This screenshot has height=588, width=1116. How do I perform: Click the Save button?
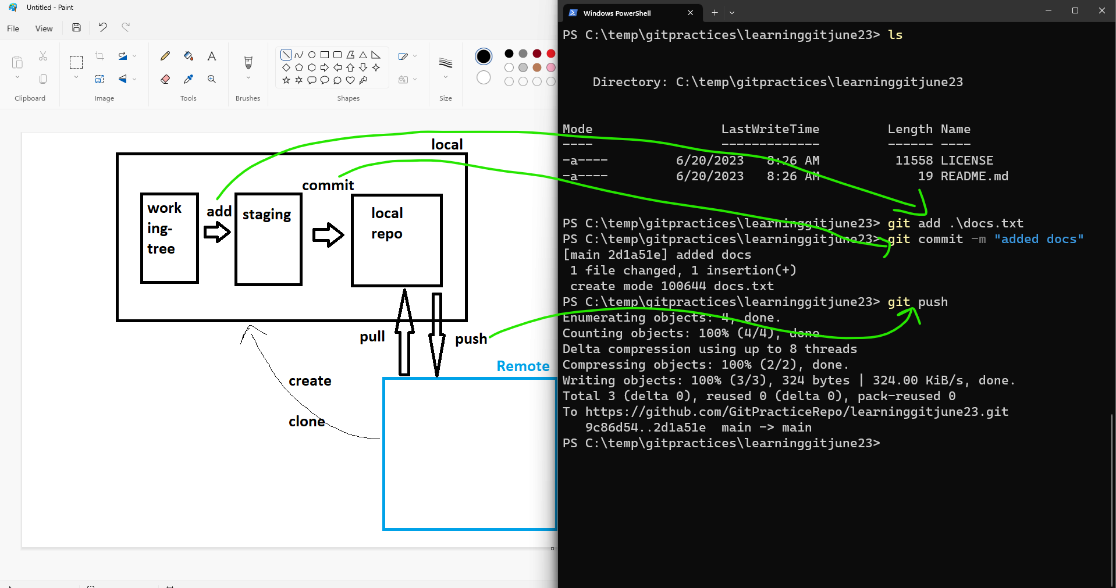pyautogui.click(x=76, y=27)
